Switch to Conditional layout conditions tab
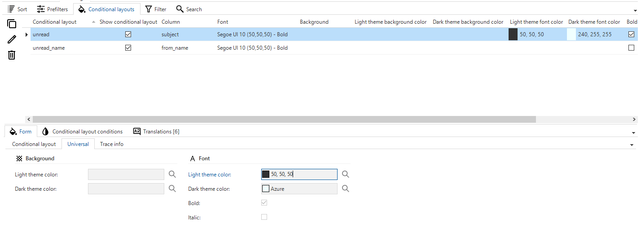The image size is (641, 227). (x=82, y=132)
